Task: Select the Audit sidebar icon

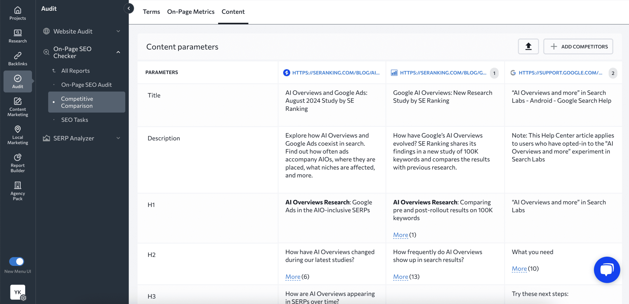Action: click(x=18, y=81)
